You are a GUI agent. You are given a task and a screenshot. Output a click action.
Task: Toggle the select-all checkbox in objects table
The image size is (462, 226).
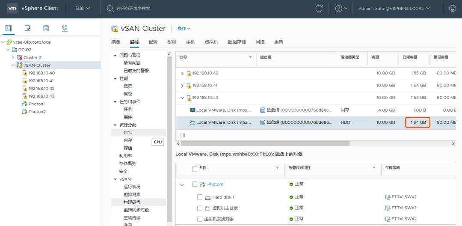point(195,169)
